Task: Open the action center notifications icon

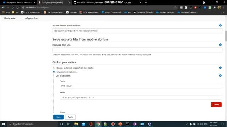Action: tap(222, 124)
